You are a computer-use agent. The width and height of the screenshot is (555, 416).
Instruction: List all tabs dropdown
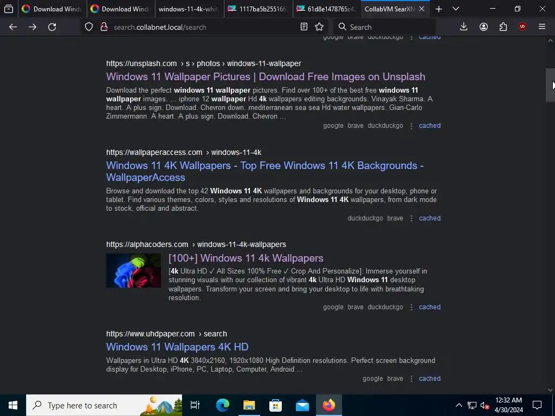click(x=456, y=9)
